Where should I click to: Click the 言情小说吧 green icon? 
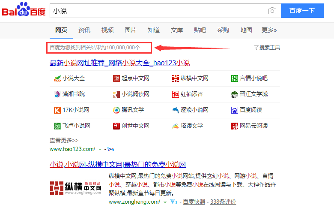235,78
